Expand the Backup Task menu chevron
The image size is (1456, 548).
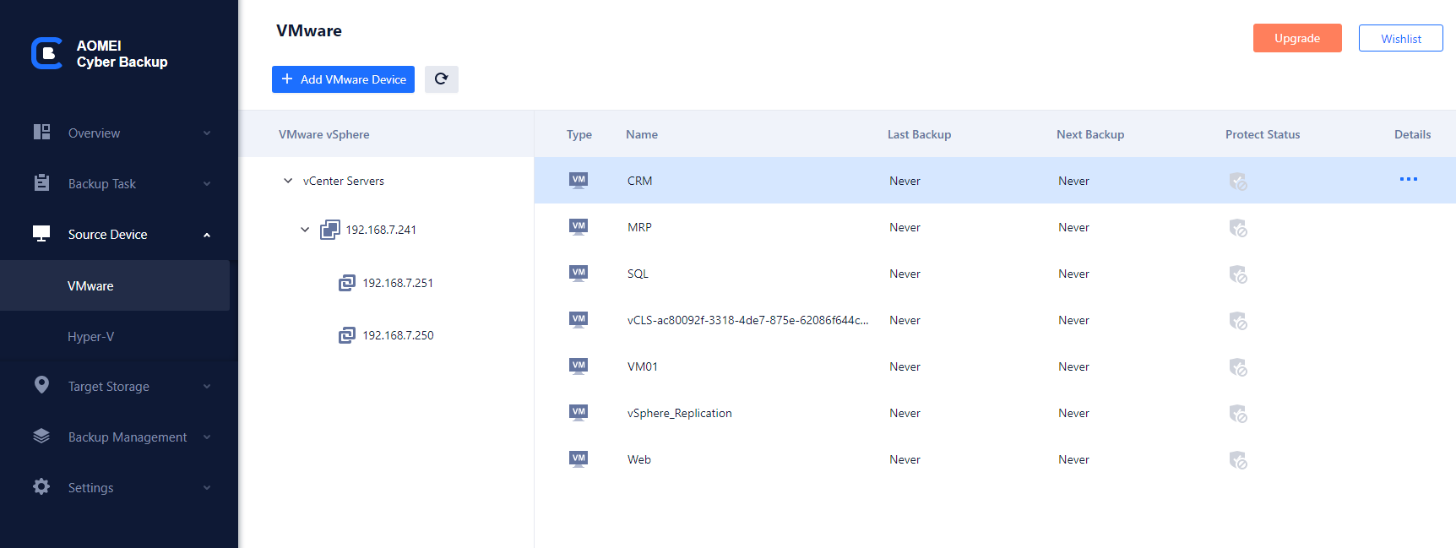click(207, 184)
